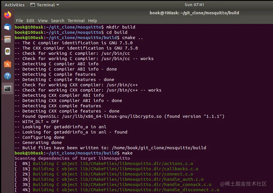Viewport: 273px width, 193px height.
Task: Open Rhythmbox music player in dock
Action: [8, 52]
